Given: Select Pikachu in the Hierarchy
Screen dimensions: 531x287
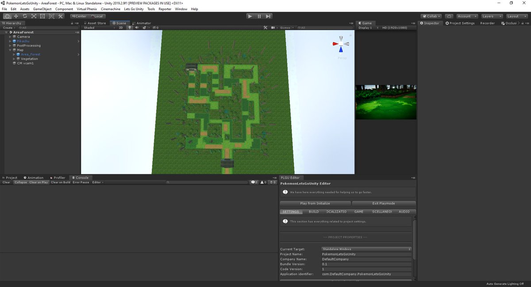Looking at the screenshot, I should pyautogui.click(x=23, y=41).
